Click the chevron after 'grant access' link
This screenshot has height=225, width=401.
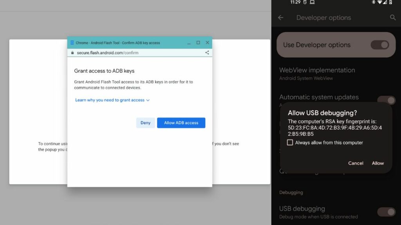pyautogui.click(x=148, y=100)
